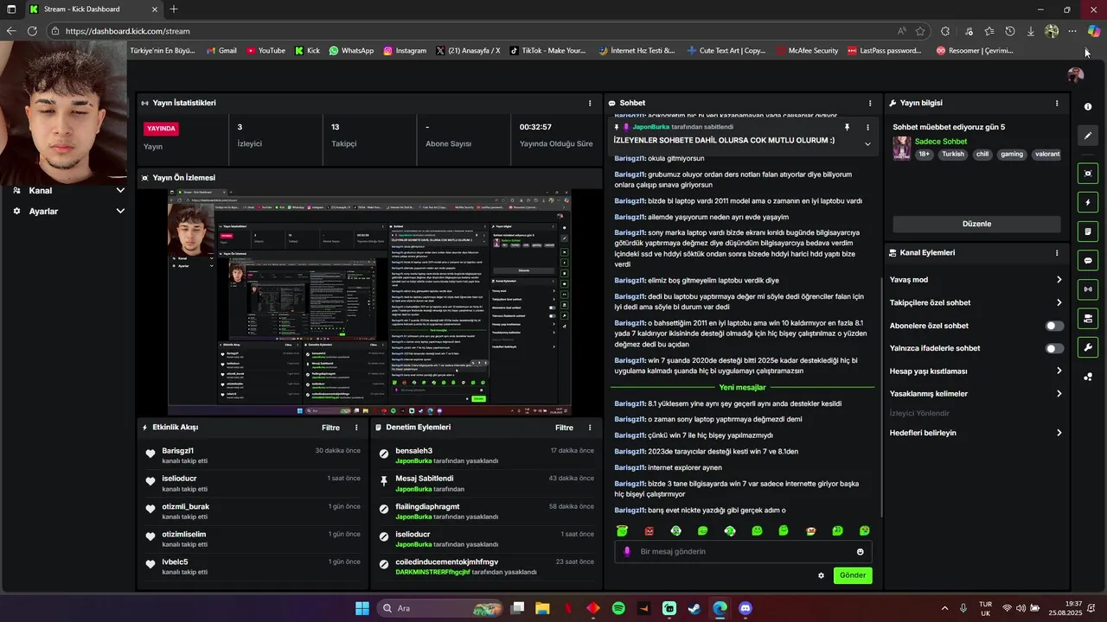Open Steam from the taskbar
1107x622 pixels.
click(694, 608)
